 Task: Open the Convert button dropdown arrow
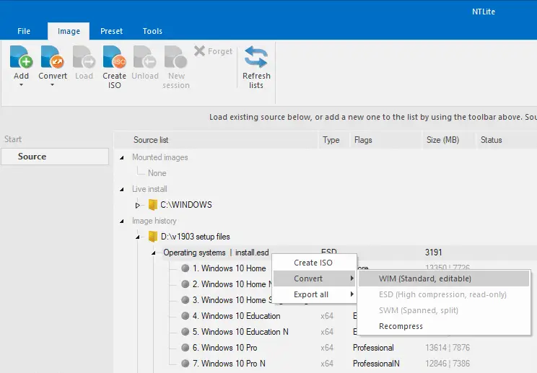click(53, 84)
